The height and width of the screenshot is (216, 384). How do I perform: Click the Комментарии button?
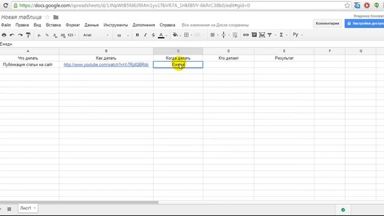tap(327, 23)
